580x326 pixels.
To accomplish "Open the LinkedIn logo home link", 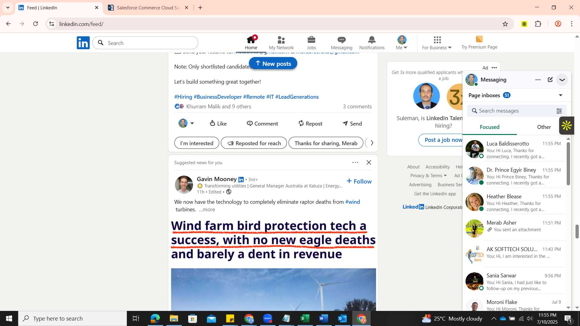I will pyautogui.click(x=83, y=43).
